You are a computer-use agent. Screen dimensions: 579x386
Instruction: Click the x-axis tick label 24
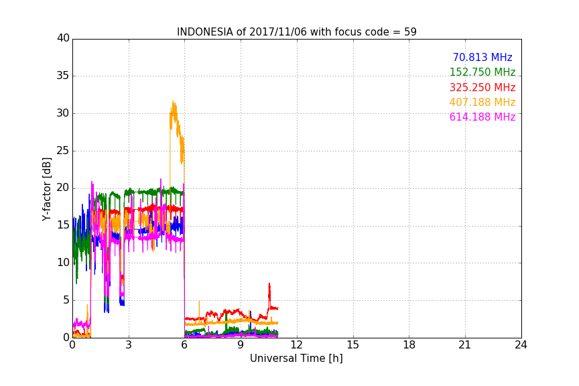[x=521, y=345]
